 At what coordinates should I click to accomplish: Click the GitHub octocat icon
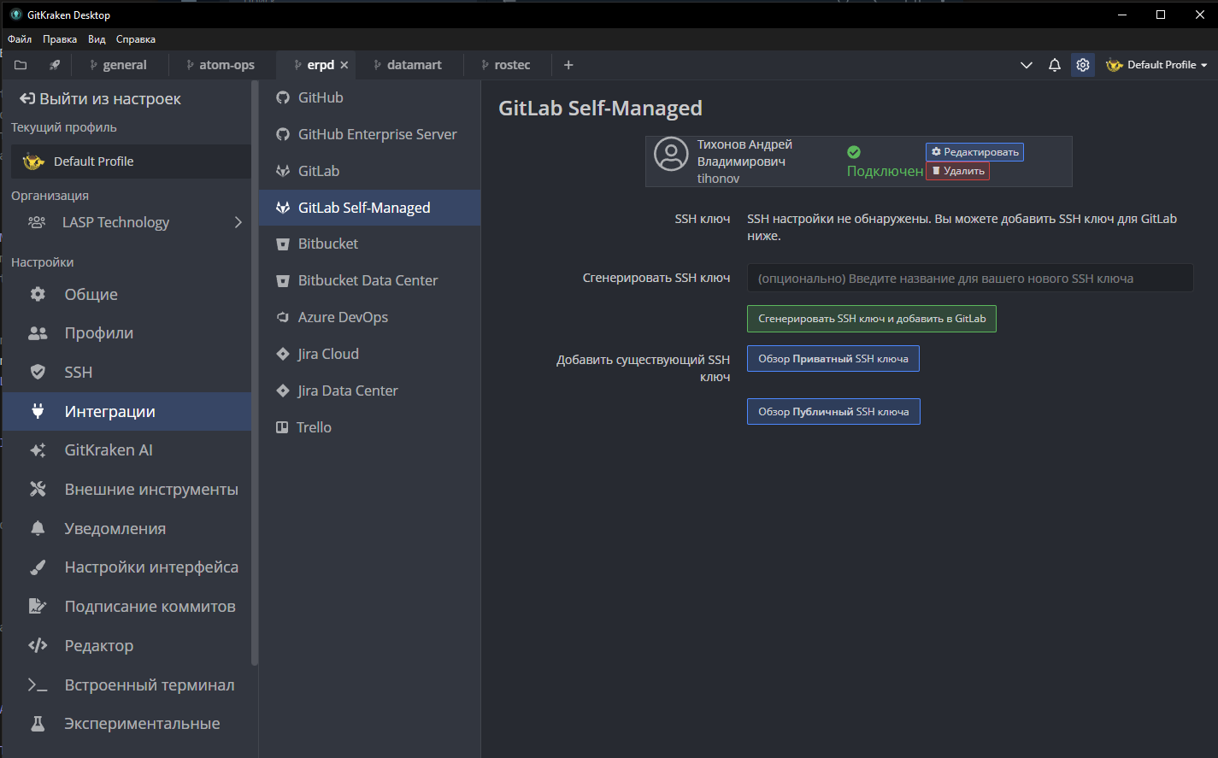point(283,97)
